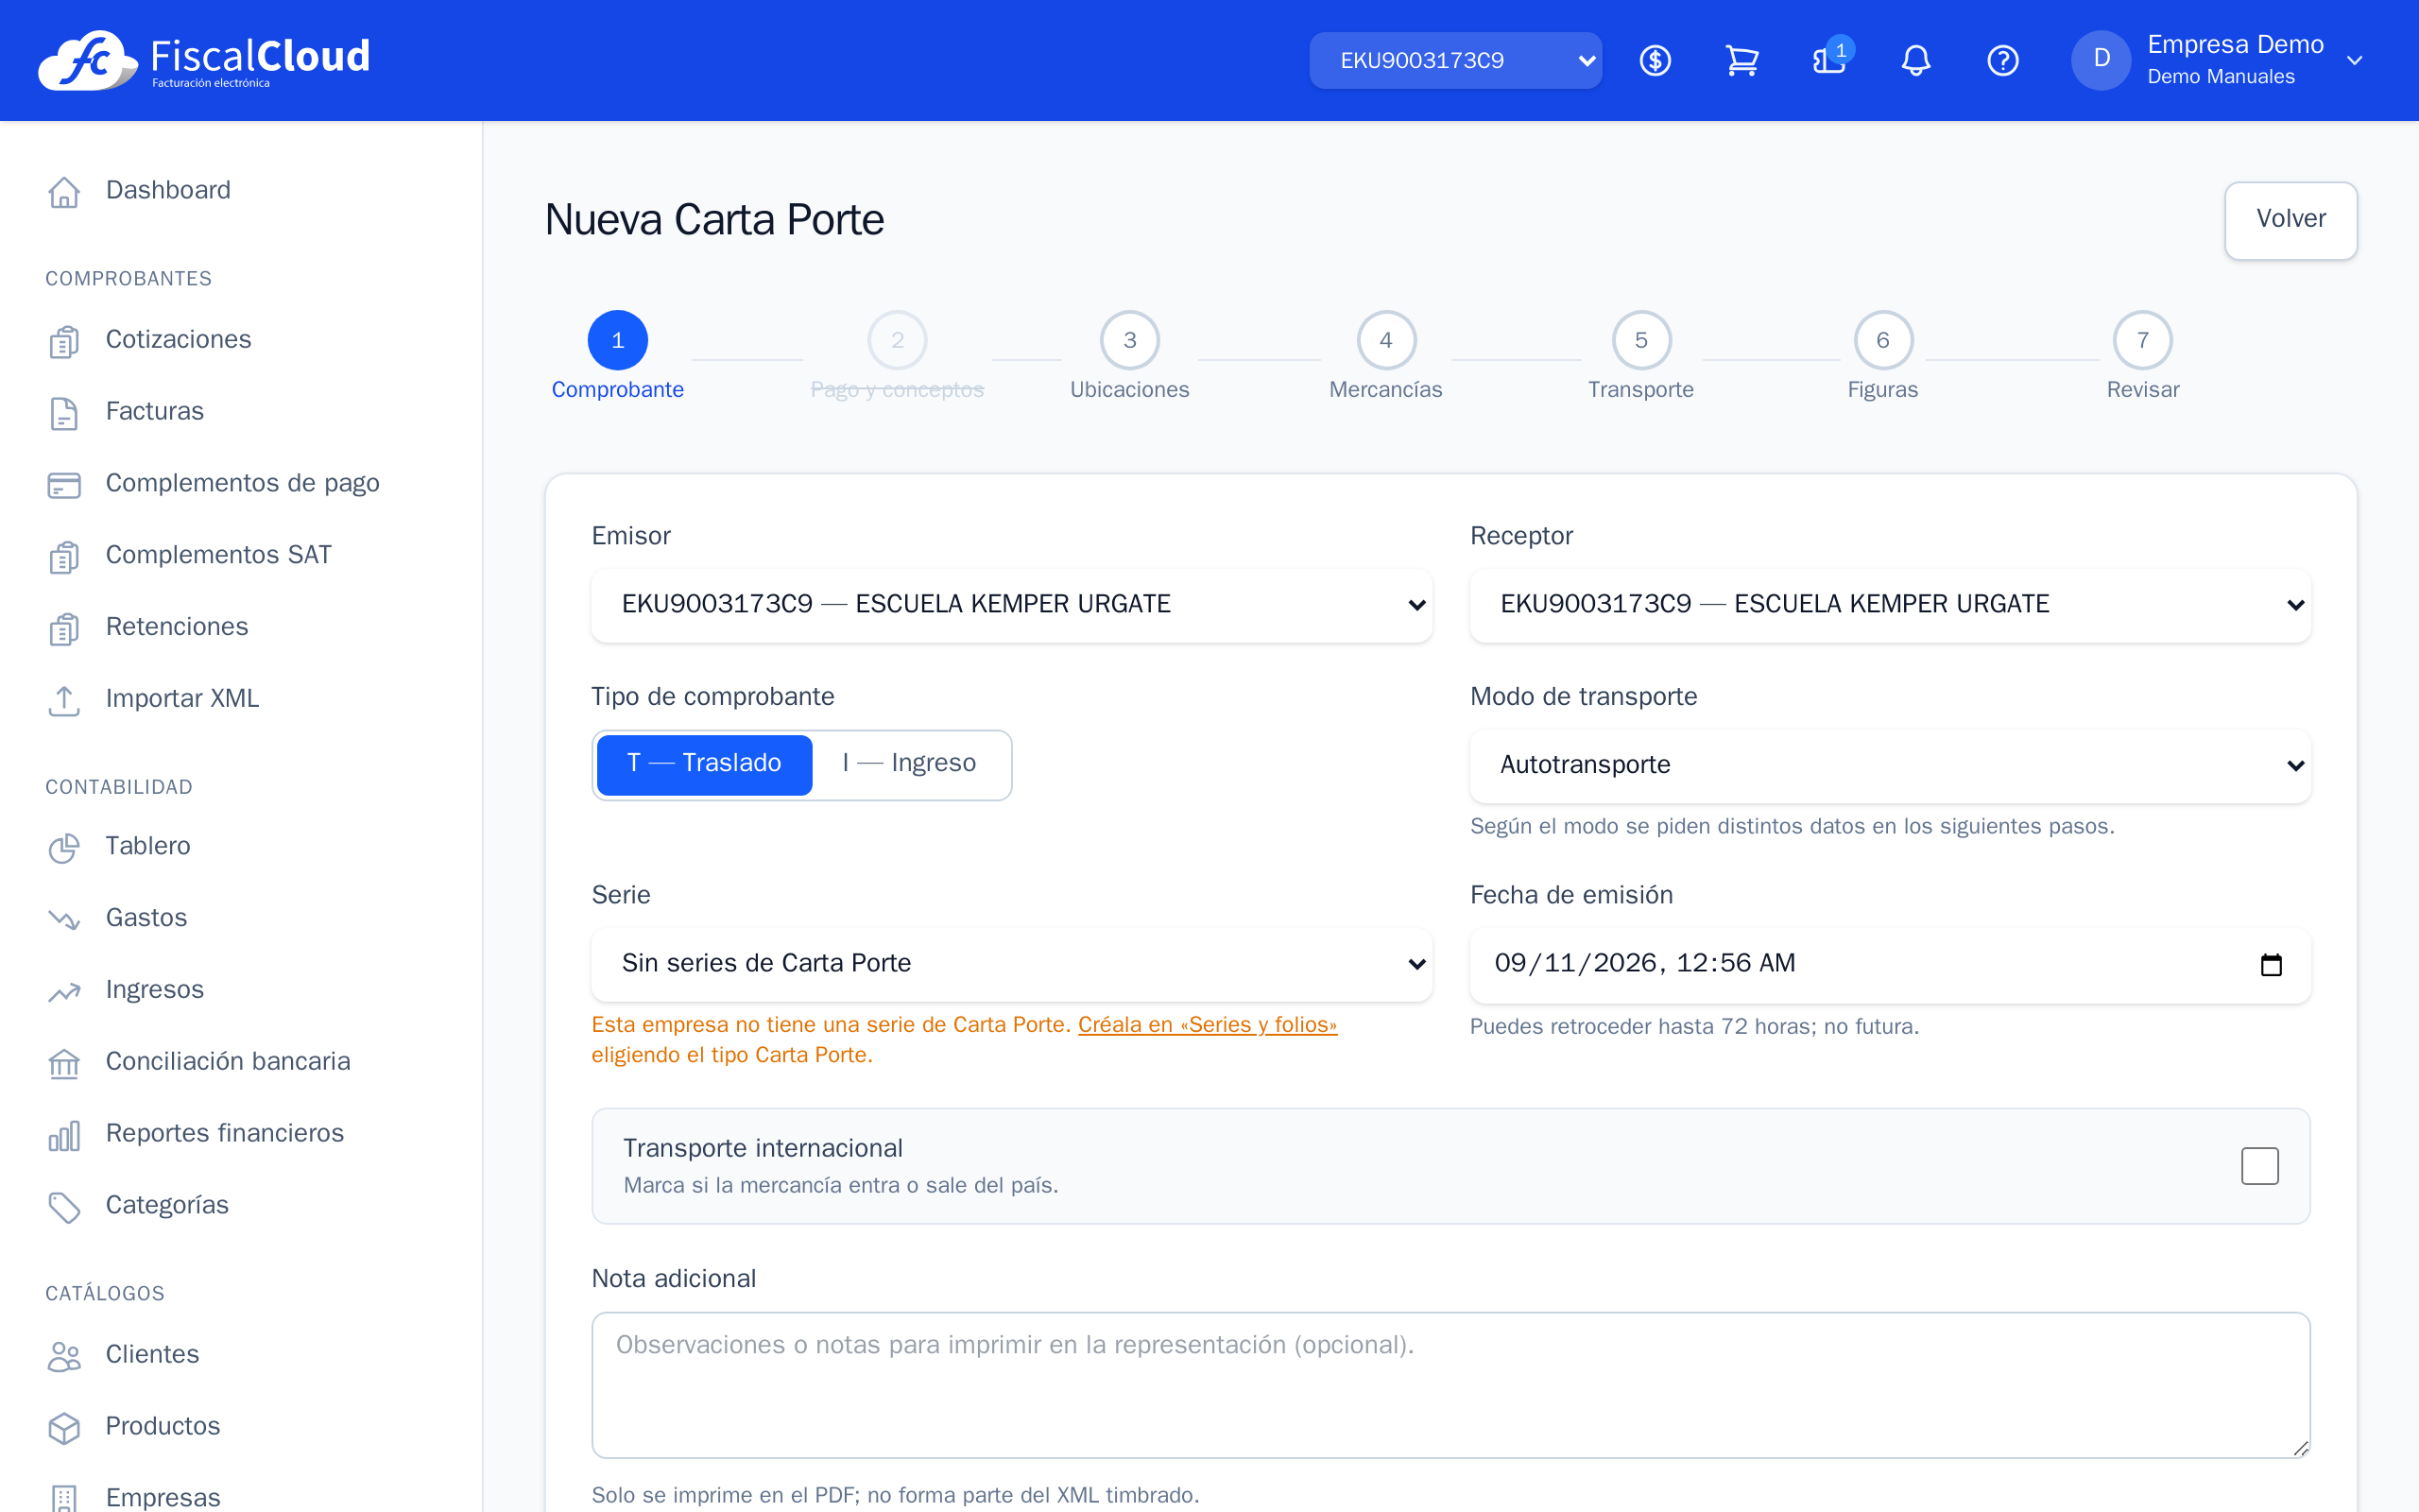This screenshot has height=1512, width=2419.
Task: Follow the Créala en «Series y folios» link
Action: (1208, 1025)
